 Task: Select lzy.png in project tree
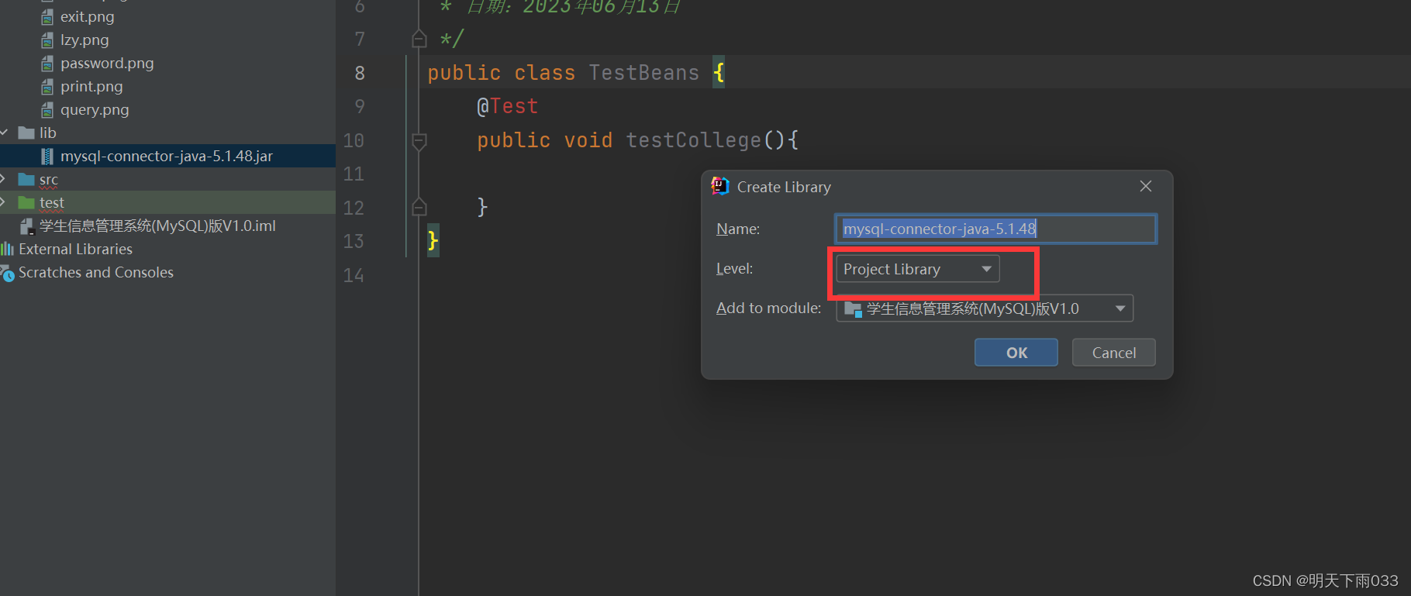coord(85,40)
